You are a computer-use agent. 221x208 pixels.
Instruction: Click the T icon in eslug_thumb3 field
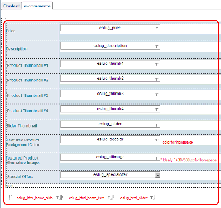(157, 95)
